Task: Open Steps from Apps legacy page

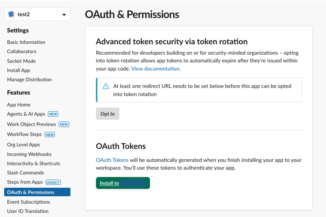Action: coord(25,182)
